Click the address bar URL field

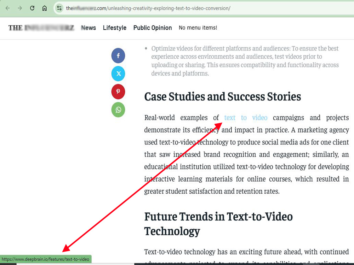[x=203, y=8]
